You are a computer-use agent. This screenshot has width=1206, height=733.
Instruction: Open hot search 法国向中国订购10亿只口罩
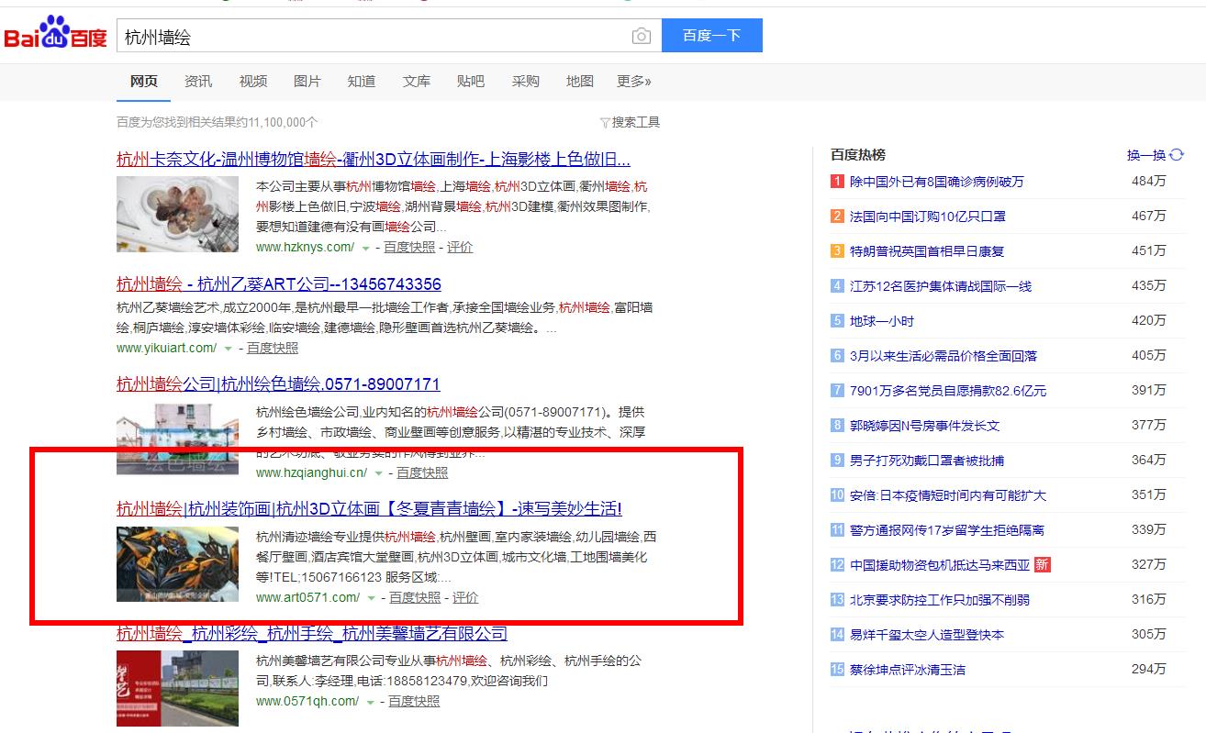pos(927,217)
